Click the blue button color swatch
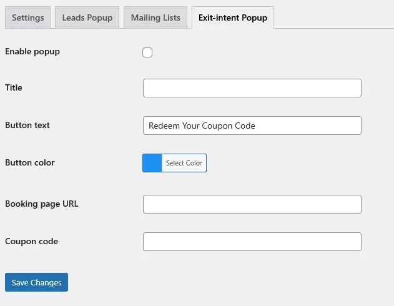This screenshot has width=394, height=306. pyautogui.click(x=152, y=163)
